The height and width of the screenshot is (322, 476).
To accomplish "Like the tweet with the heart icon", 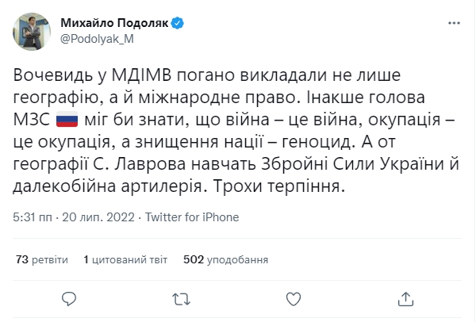I will (294, 298).
